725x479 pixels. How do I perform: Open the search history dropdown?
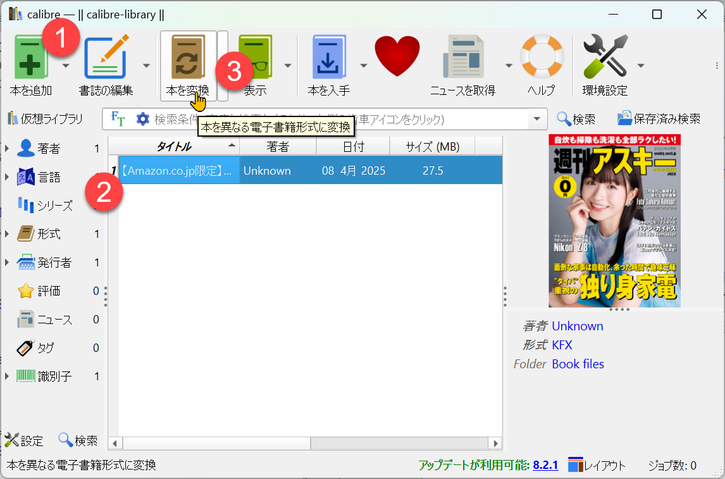pyautogui.click(x=537, y=120)
